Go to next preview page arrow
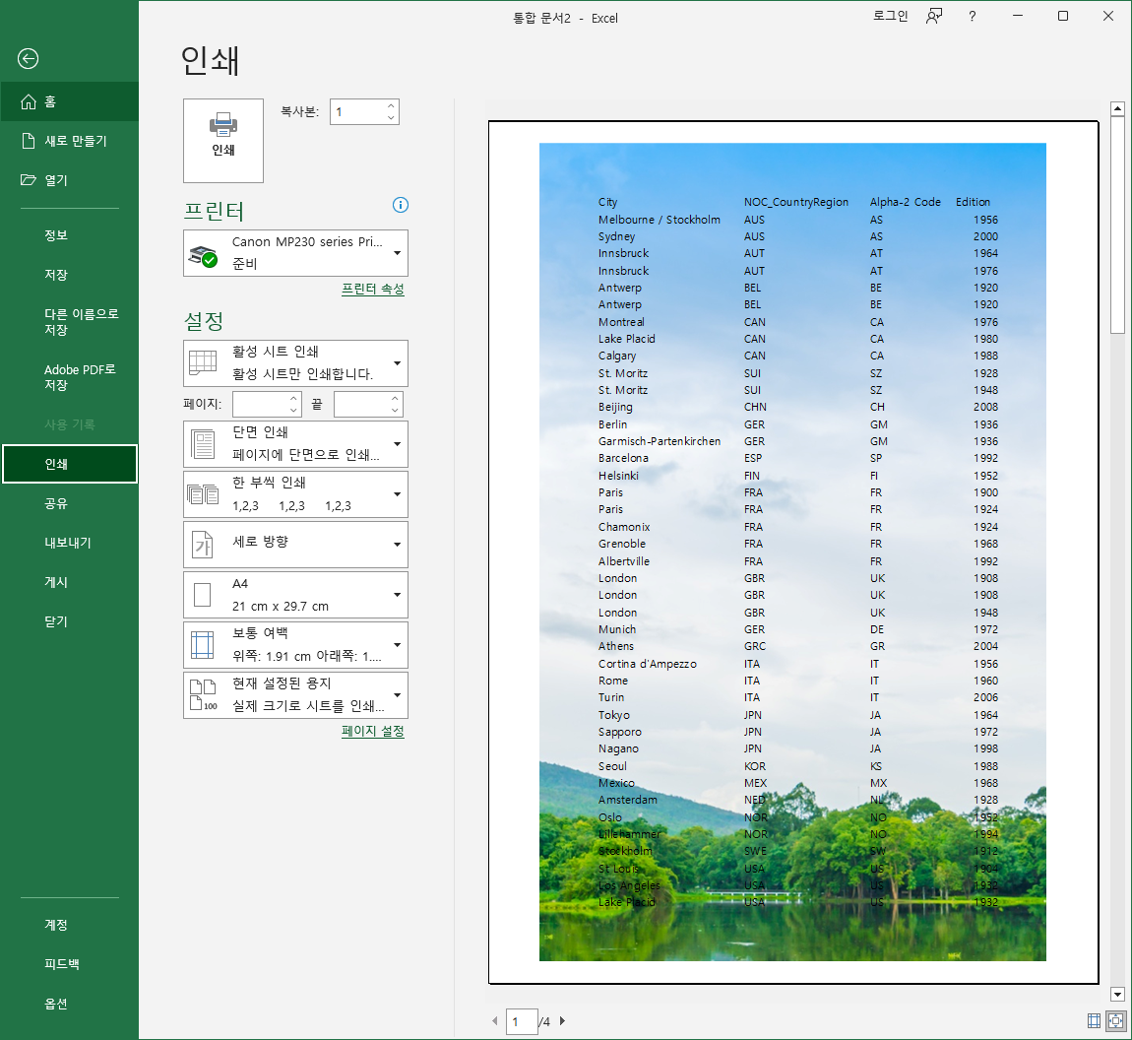 click(x=562, y=1021)
